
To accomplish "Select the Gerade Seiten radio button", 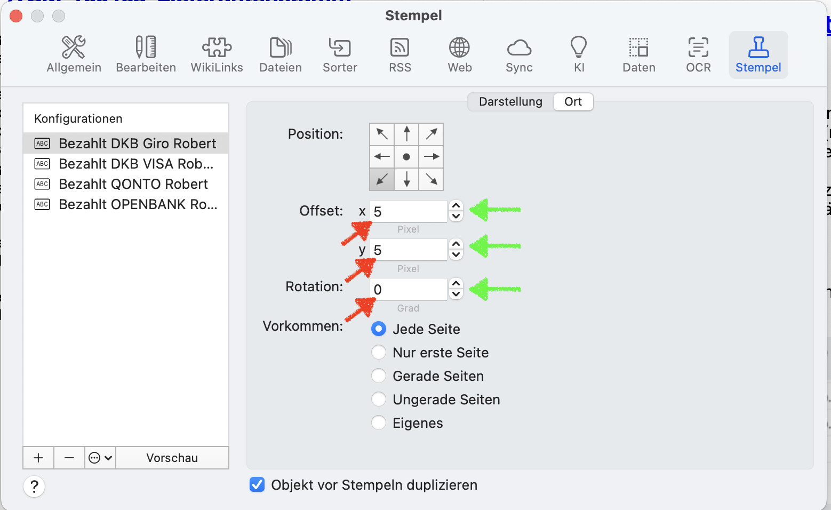I will [379, 376].
